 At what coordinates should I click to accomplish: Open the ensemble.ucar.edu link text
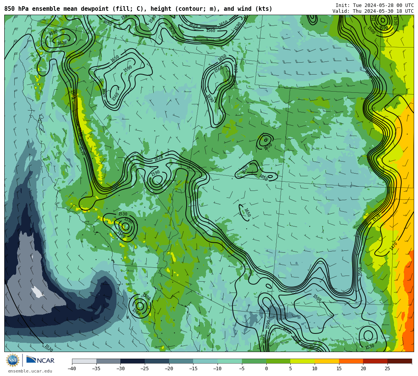coord(30,371)
